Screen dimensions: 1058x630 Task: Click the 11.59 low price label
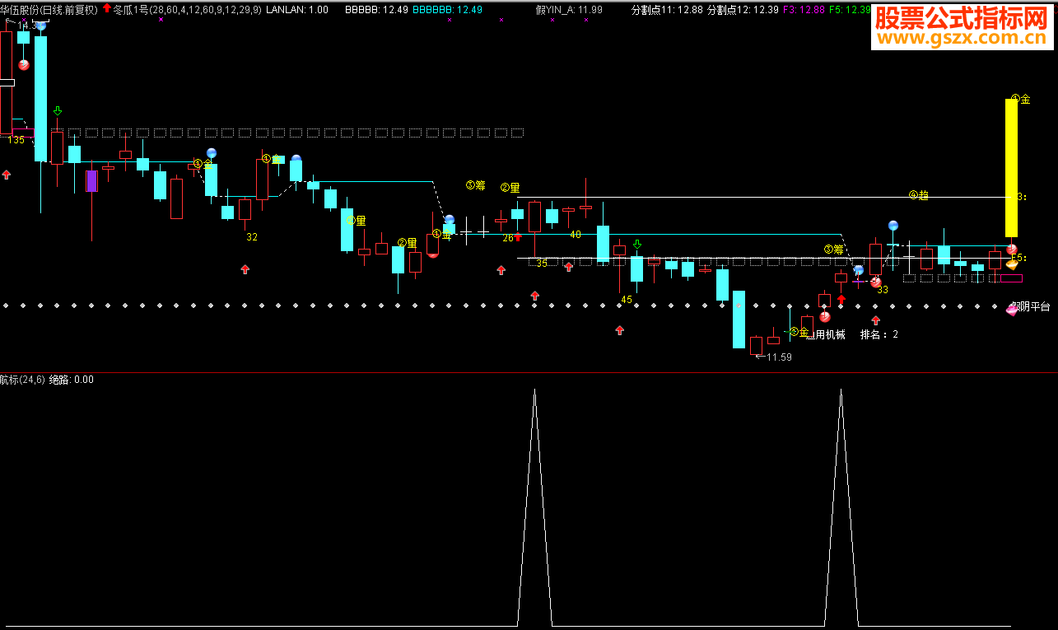[779, 357]
